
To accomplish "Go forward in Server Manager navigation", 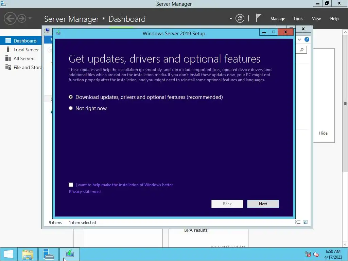I will point(22,18).
